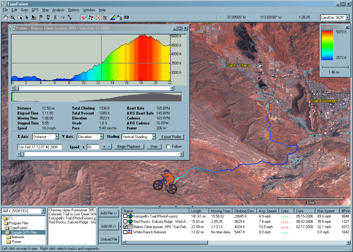The width and height of the screenshot is (353, 252).
Task: Click the Color swatch of Kokopelli's Trail
Action: [286, 217]
